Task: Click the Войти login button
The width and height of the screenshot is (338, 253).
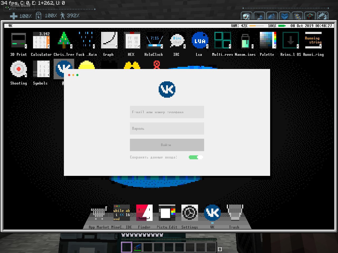Action: [x=167, y=145]
